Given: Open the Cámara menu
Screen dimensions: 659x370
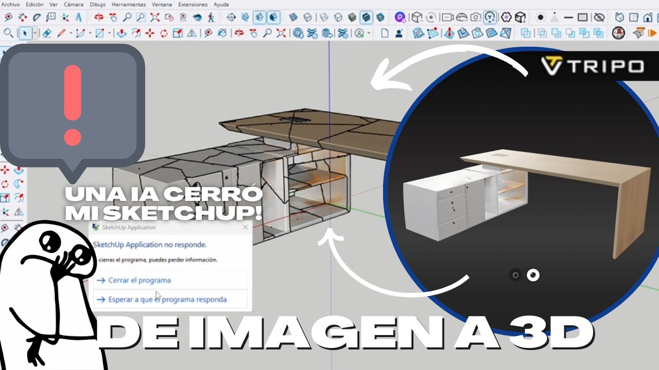Looking at the screenshot, I should pos(74,4).
